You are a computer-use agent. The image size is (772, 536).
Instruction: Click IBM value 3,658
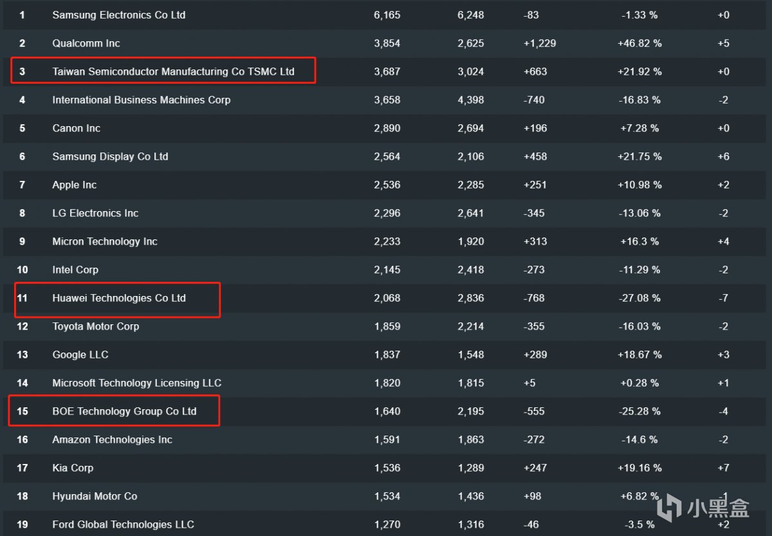(x=387, y=100)
